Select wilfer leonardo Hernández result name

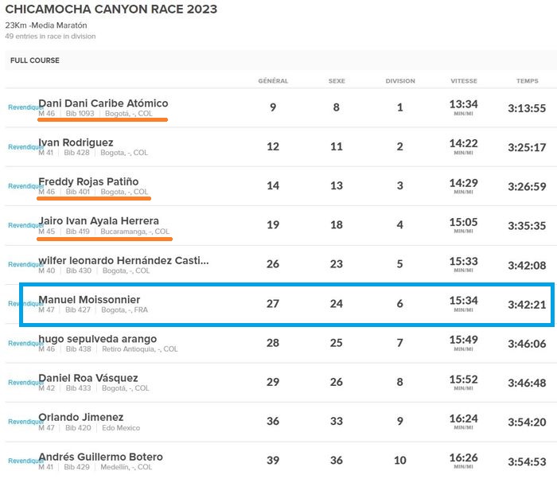[123, 260]
